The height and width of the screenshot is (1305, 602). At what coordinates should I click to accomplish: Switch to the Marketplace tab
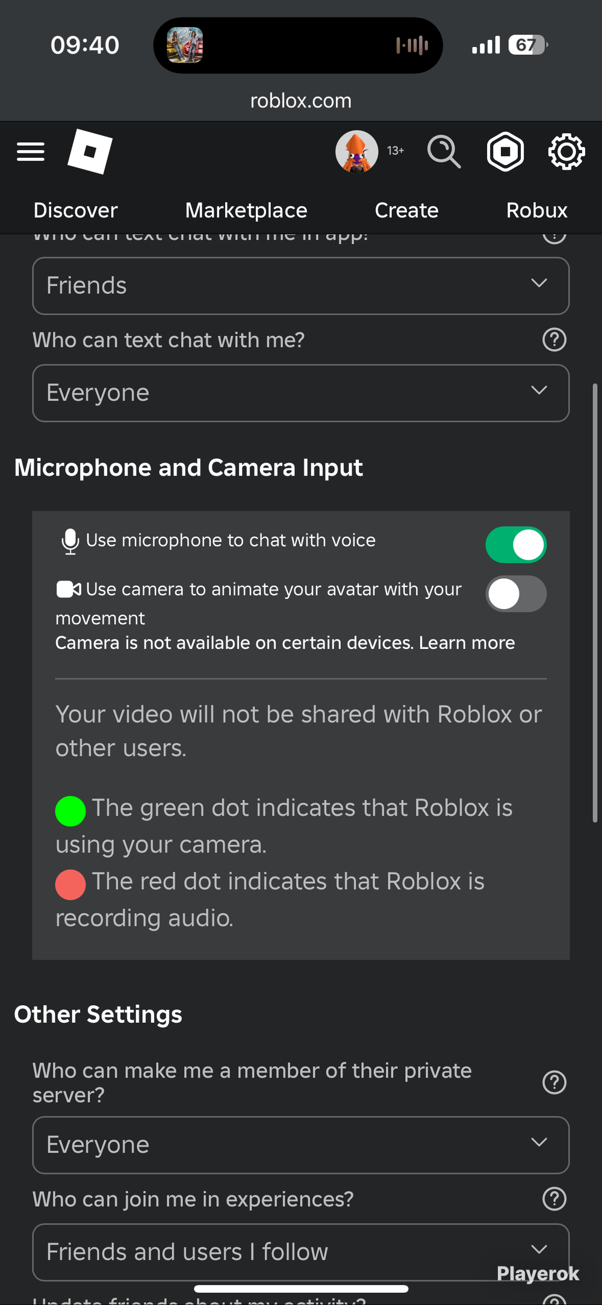[246, 210]
